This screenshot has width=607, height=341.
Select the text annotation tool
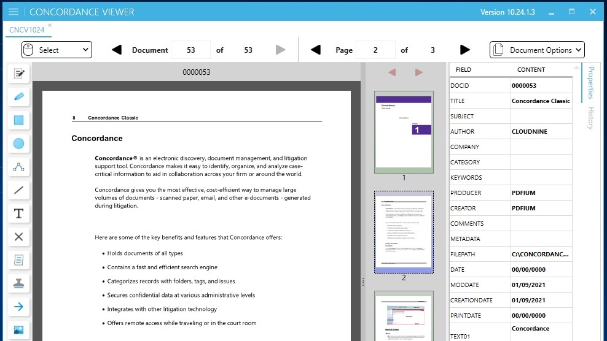coord(18,213)
